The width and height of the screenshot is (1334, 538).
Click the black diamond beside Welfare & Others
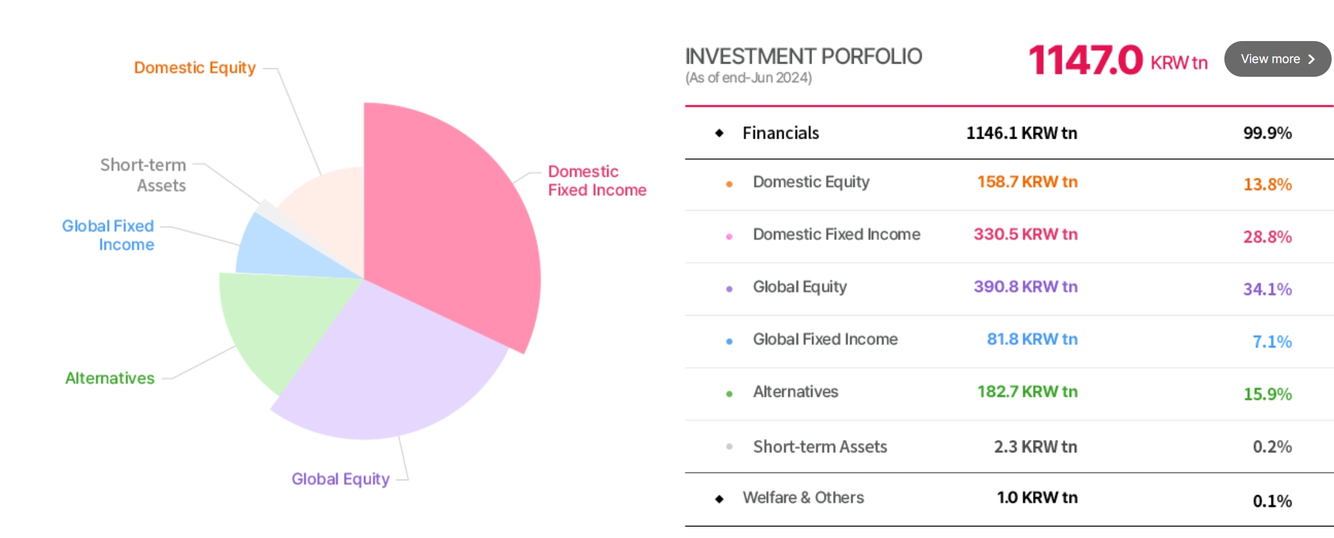pyautogui.click(x=720, y=499)
